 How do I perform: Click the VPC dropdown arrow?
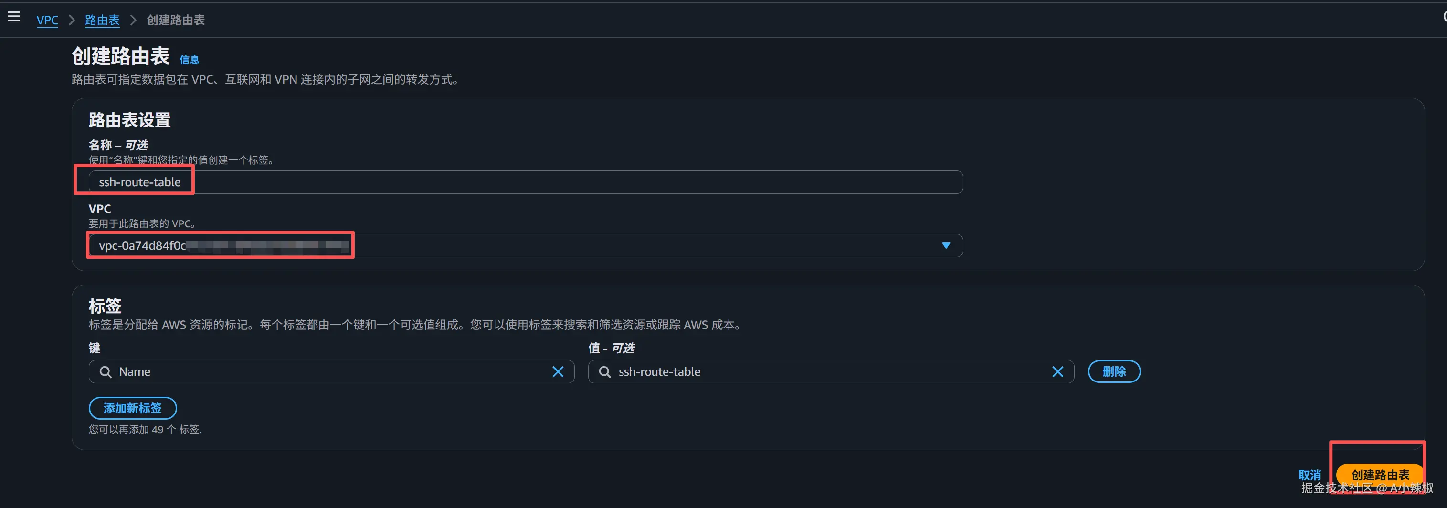(946, 245)
